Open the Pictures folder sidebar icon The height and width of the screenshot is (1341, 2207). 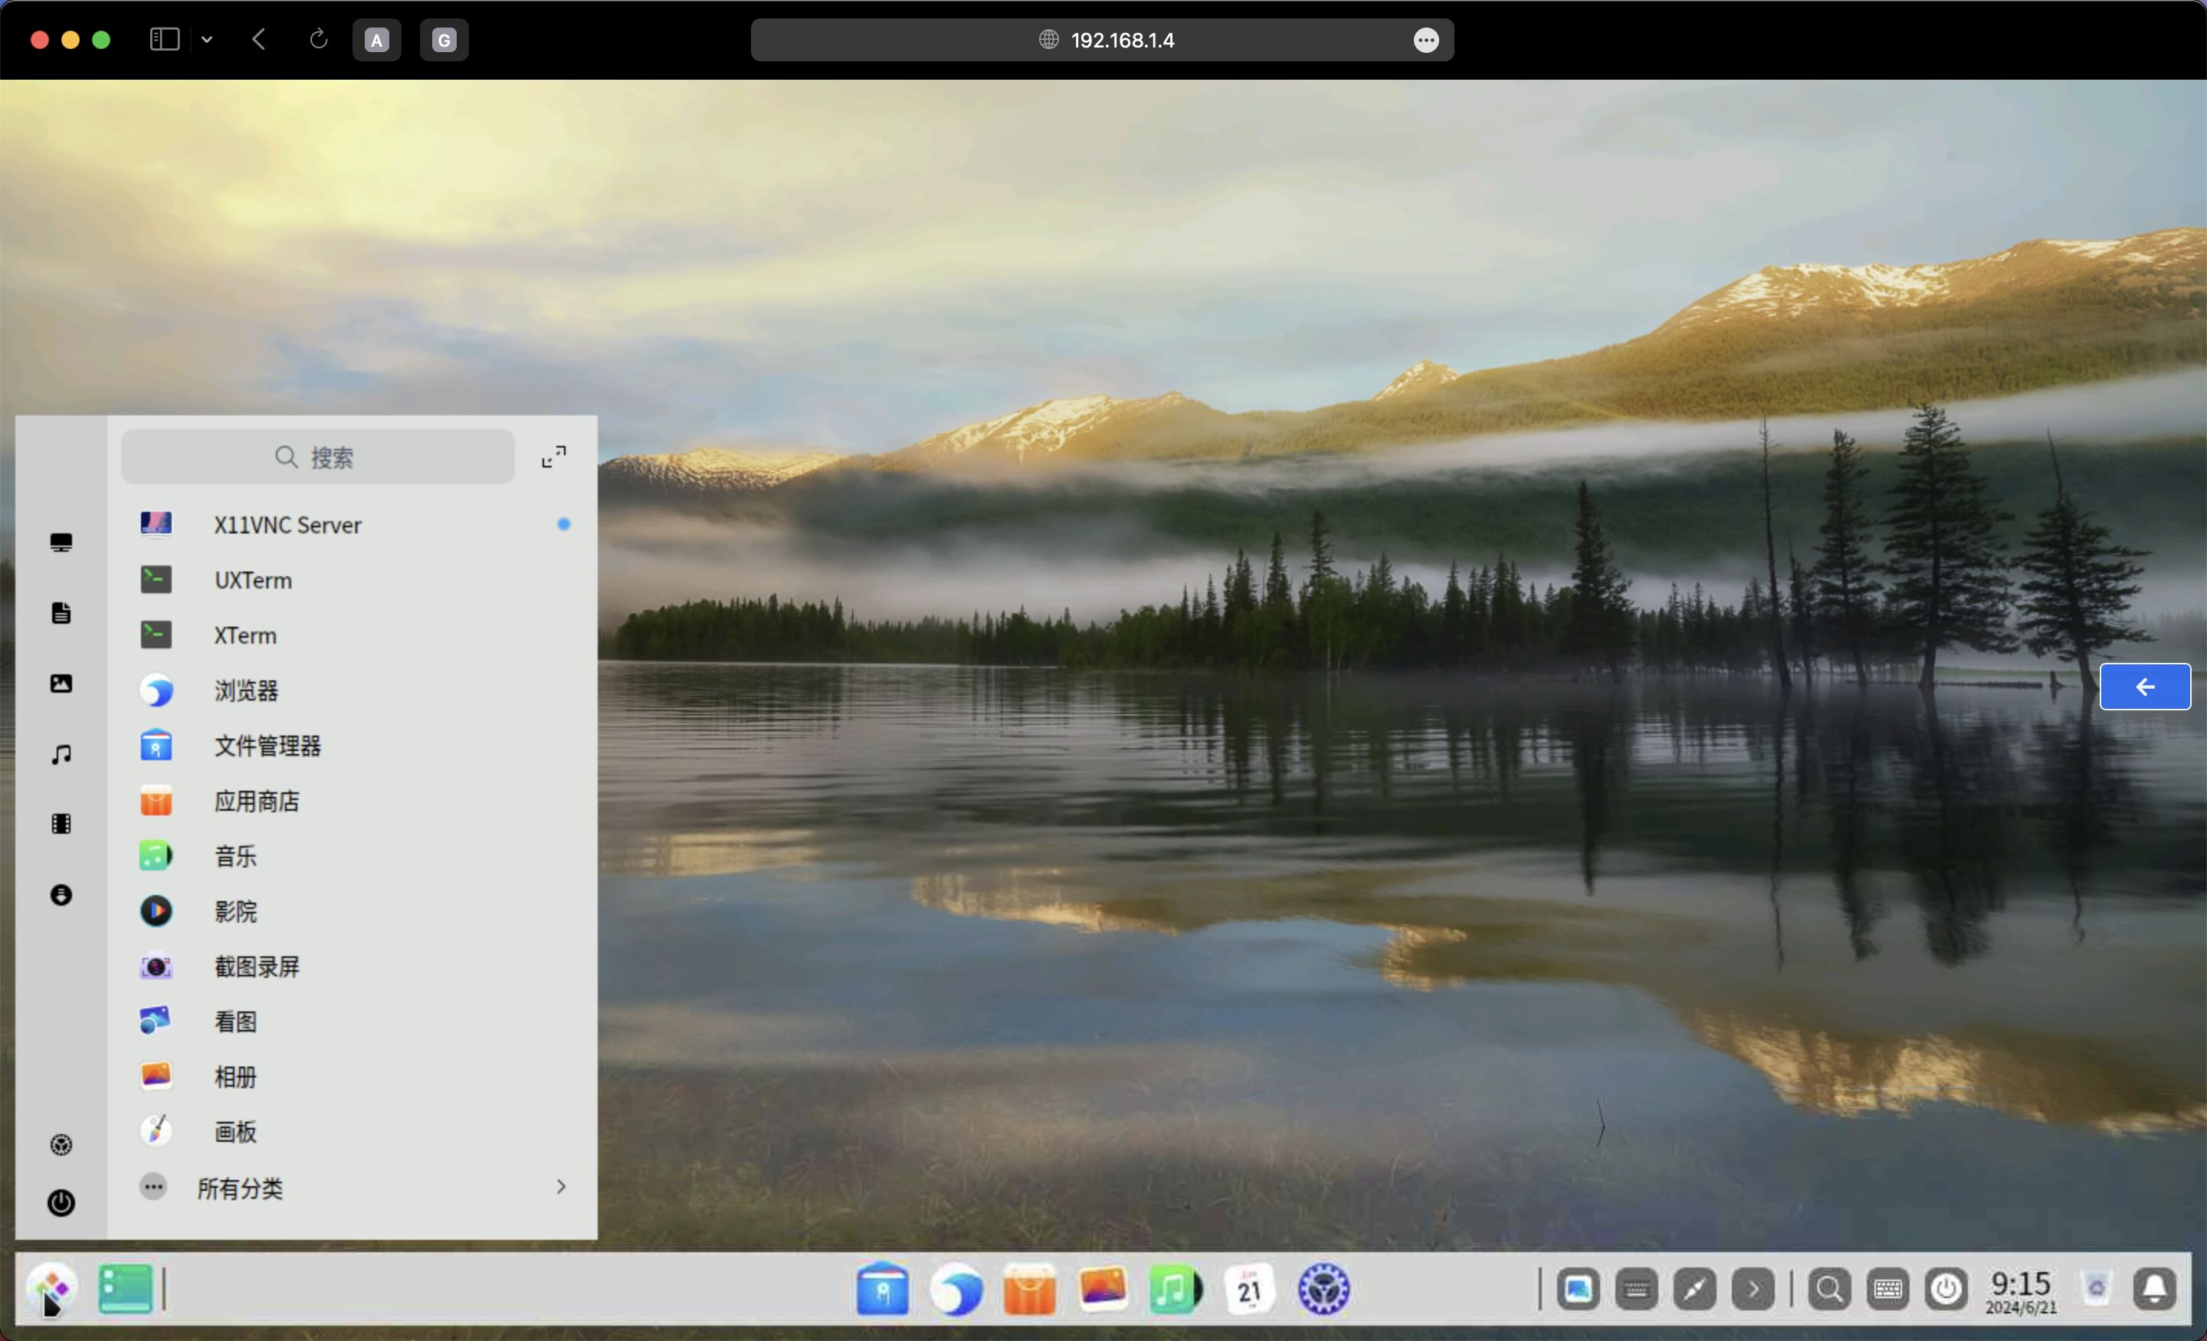61,684
